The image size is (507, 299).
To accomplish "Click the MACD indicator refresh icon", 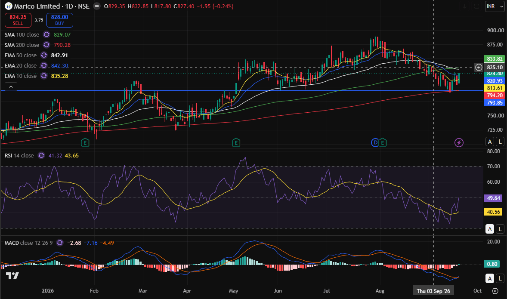I will (60, 243).
